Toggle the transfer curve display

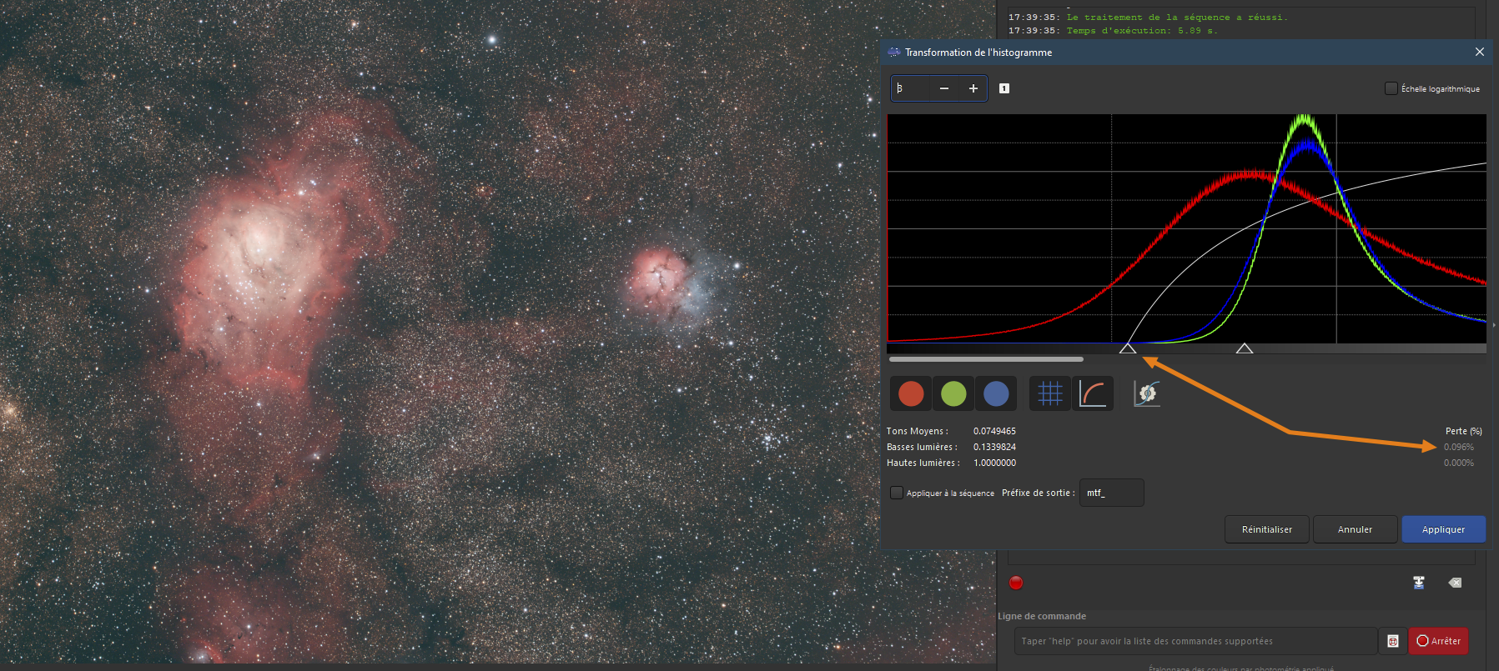click(1093, 393)
